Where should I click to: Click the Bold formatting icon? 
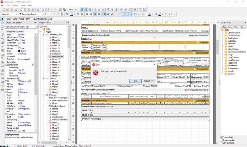point(54,14)
